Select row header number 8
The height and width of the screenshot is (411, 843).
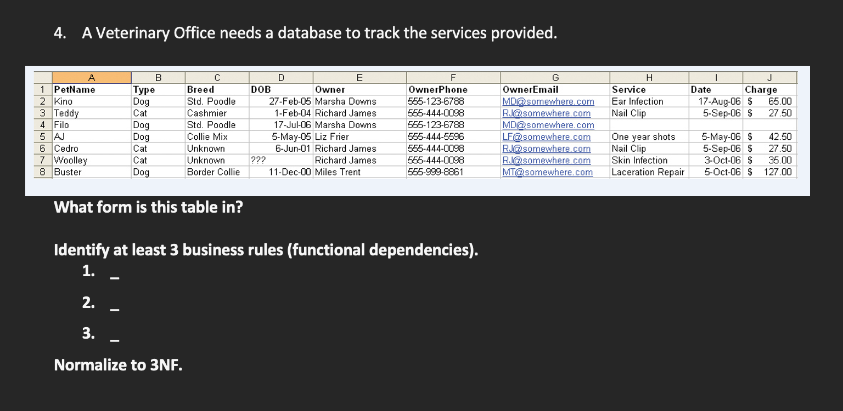[42, 172]
